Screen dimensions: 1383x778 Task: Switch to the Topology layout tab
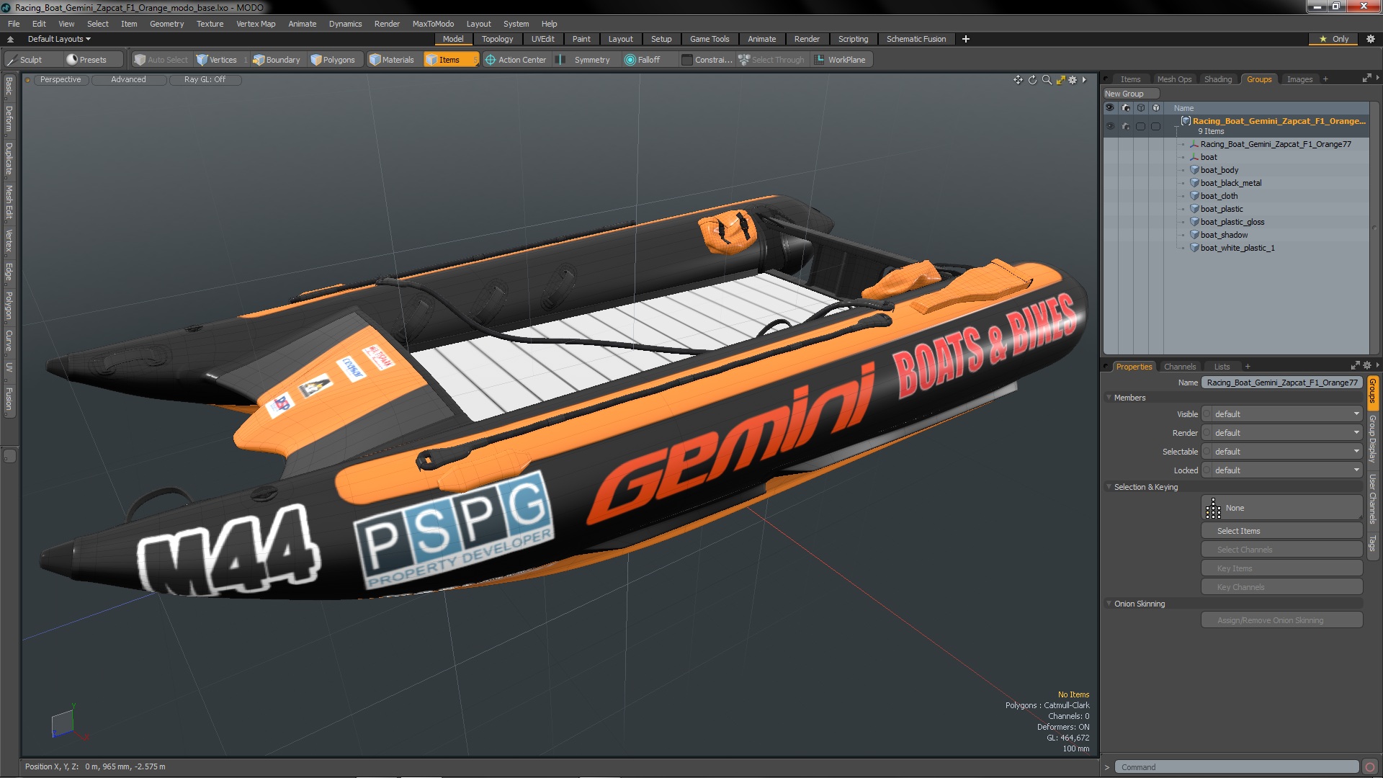pyautogui.click(x=497, y=39)
